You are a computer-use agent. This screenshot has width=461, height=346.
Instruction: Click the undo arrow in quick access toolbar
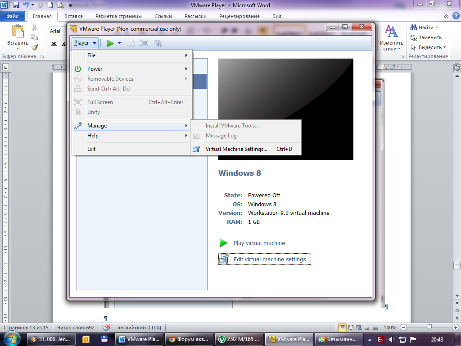[x=26, y=5]
